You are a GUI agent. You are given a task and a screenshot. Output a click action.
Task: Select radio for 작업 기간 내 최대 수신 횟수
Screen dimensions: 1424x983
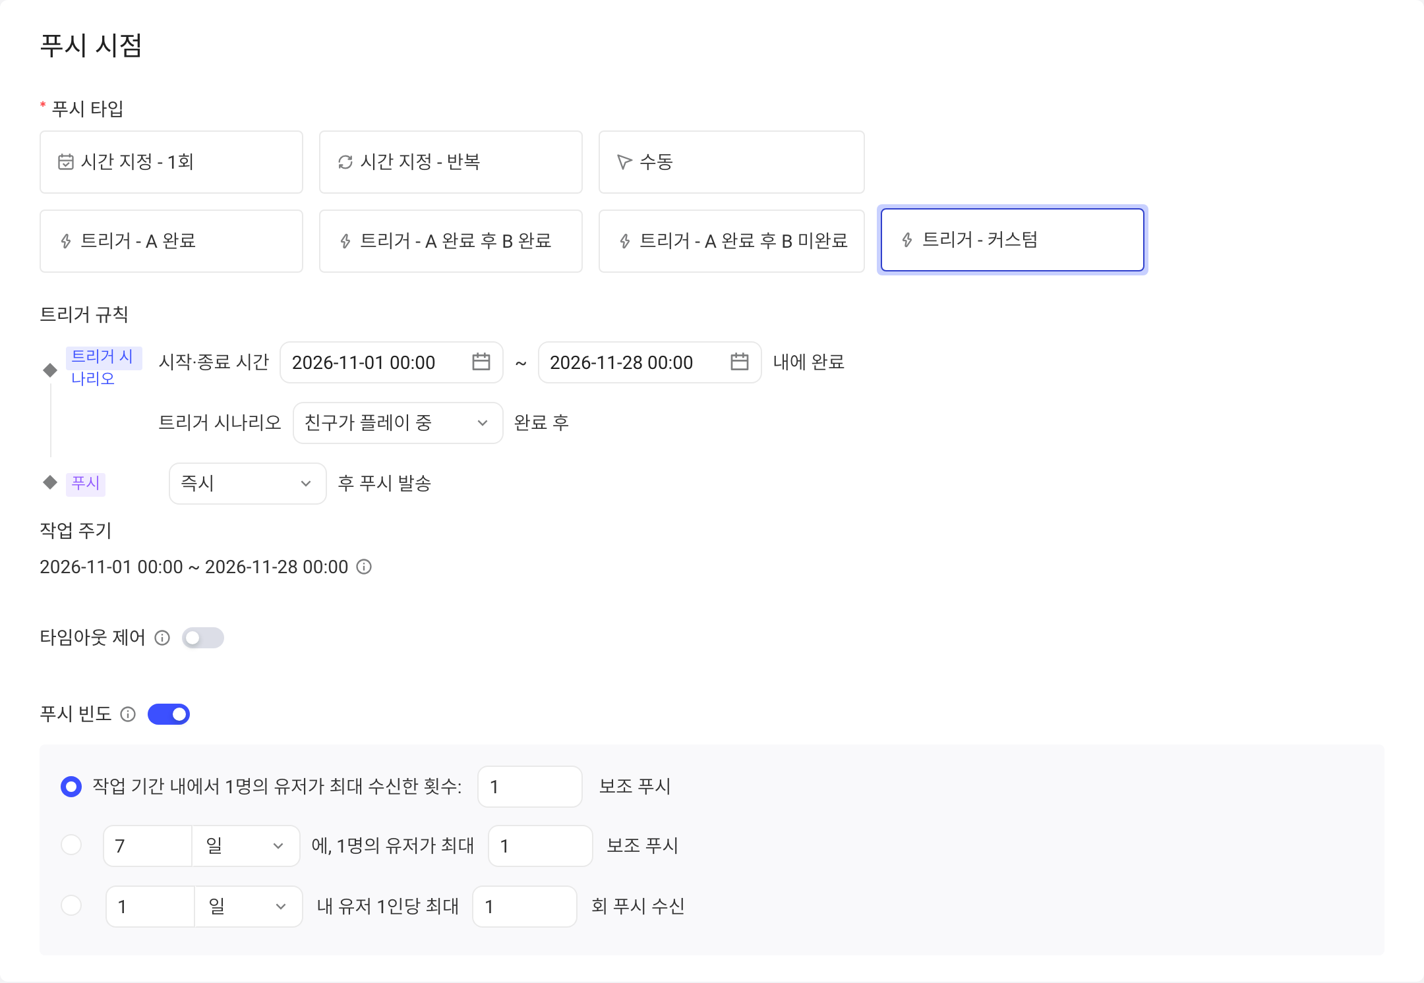[71, 787]
